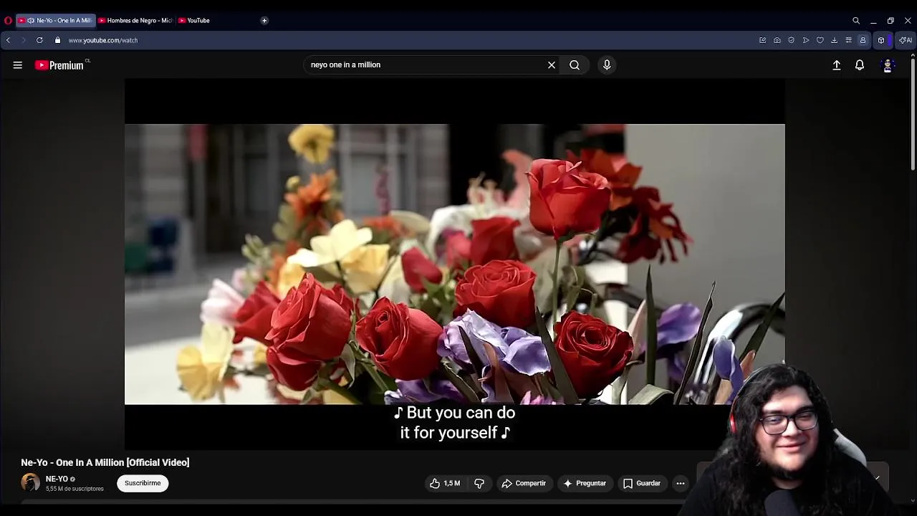
Task: Click the Preguntar ask button
Action: (585, 483)
